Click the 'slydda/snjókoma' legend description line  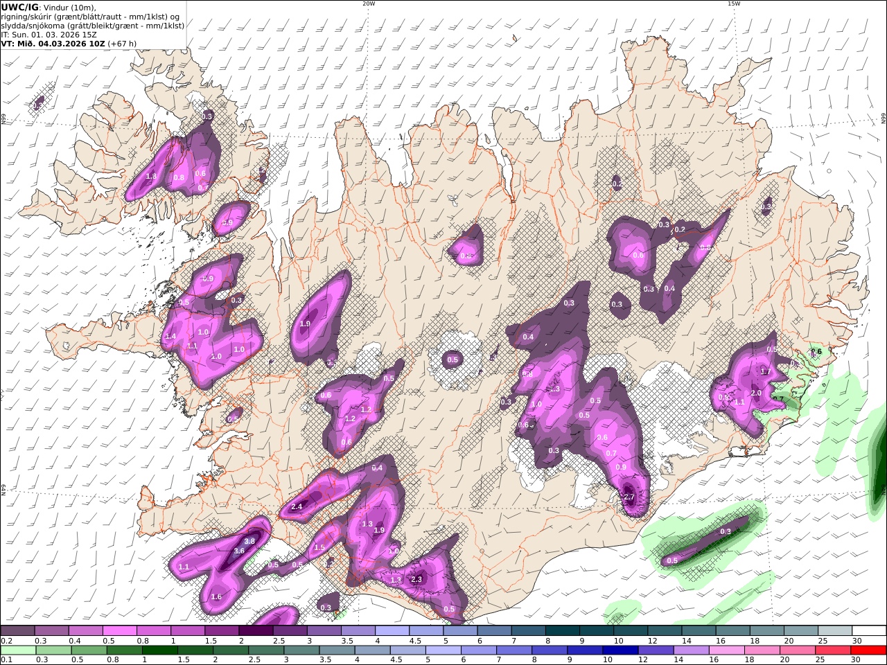click(x=93, y=26)
